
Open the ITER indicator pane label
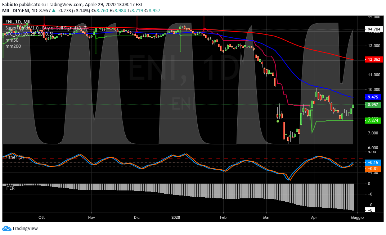(x=10, y=187)
